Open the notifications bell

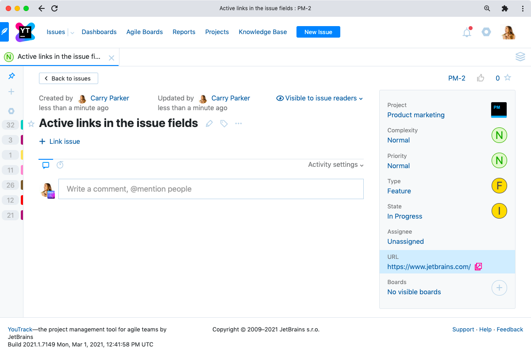pyautogui.click(x=467, y=32)
